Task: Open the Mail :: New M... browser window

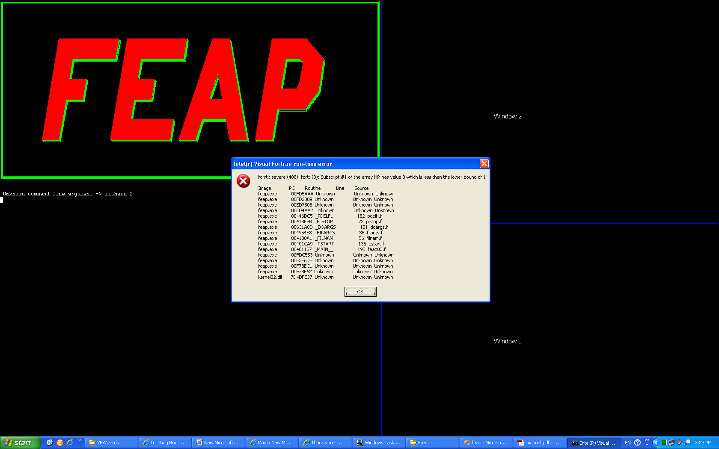Action: pos(272,443)
